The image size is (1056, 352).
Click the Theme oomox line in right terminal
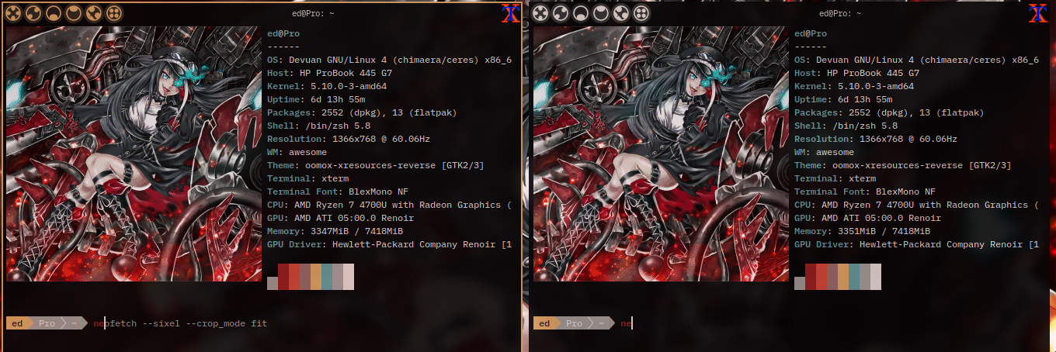coord(903,165)
